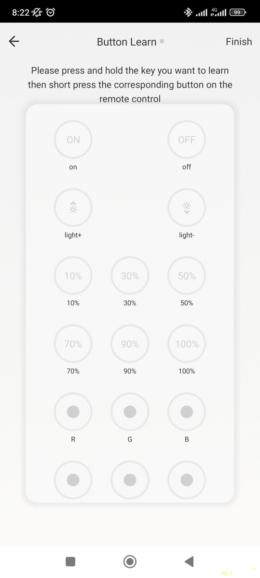Image resolution: width=260 pixels, height=578 pixels.
Task: Tap the Android recent apps square icon
Action: pyautogui.click(x=71, y=561)
